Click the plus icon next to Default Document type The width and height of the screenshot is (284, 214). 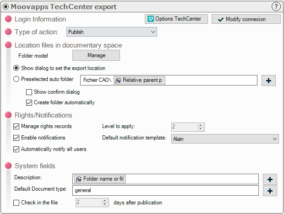pyautogui.click(x=270, y=190)
